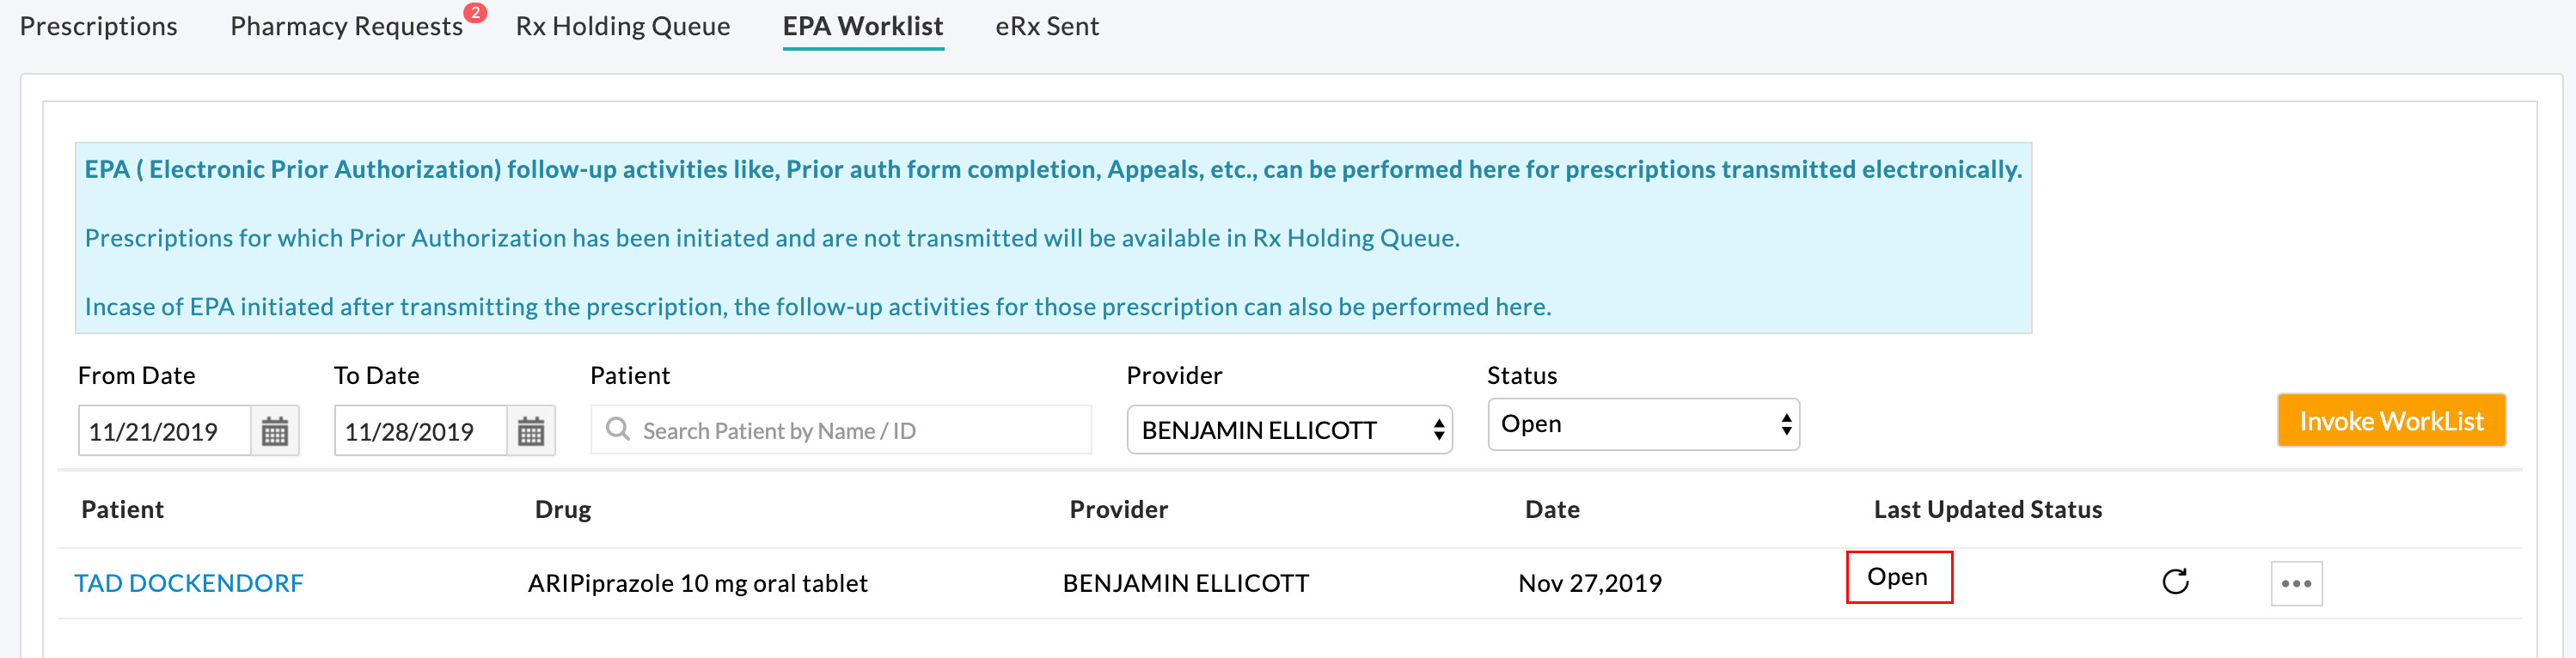Switch to the eRx Sent tab

click(1046, 27)
